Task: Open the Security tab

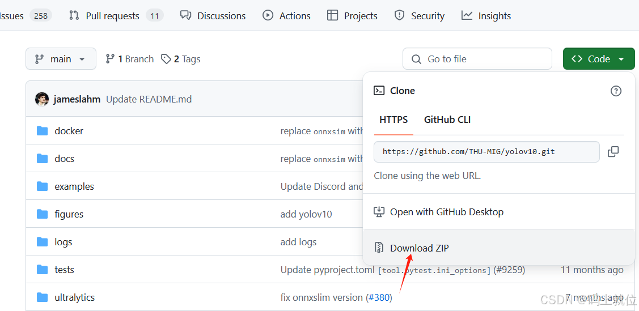Action: pyautogui.click(x=419, y=16)
